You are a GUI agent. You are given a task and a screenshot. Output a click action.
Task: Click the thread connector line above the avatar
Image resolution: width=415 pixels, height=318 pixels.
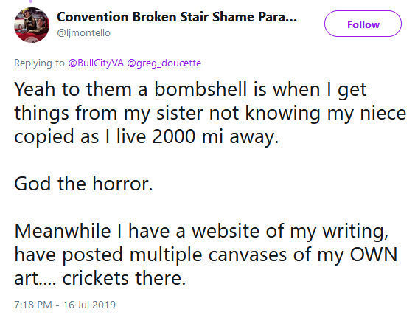point(31,1)
